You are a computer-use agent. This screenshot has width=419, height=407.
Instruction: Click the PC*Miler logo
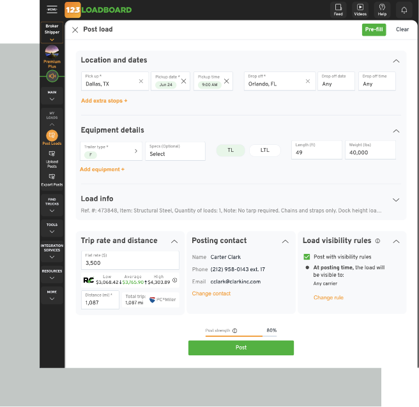pos(162,300)
